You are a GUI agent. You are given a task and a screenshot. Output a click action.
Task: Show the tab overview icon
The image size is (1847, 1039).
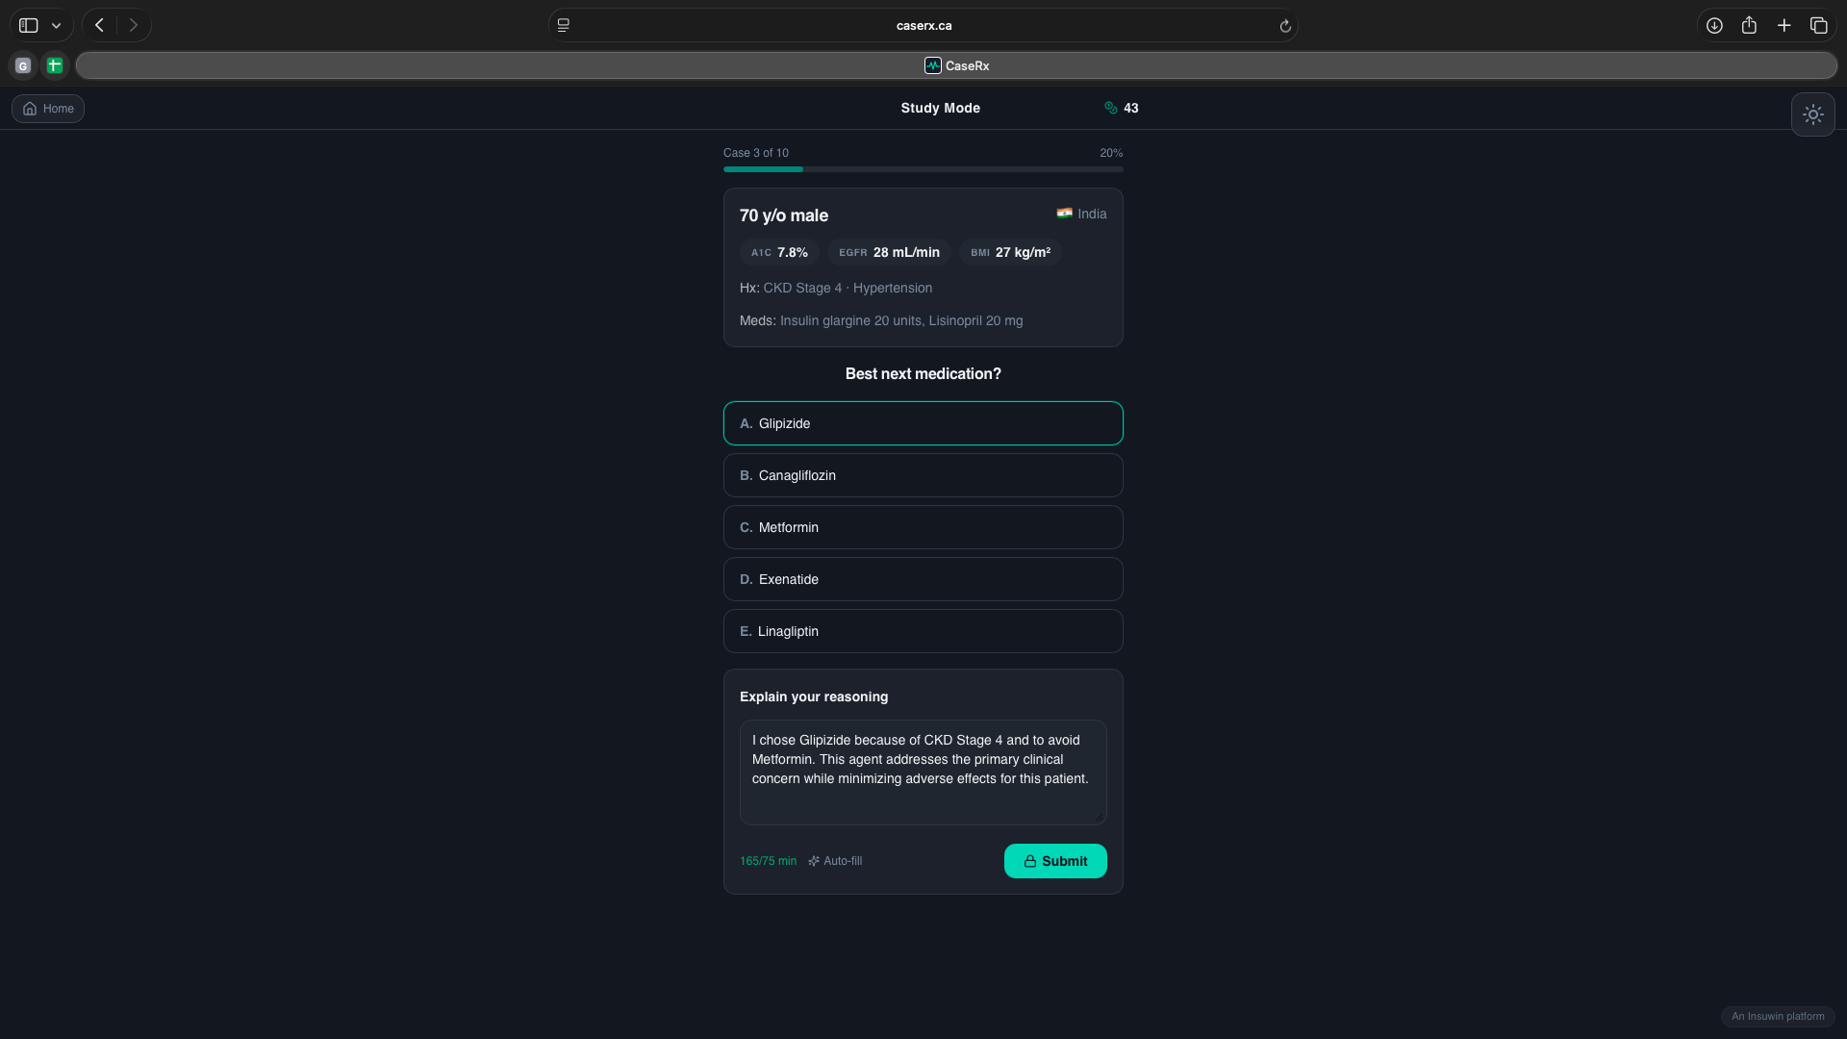pyautogui.click(x=1818, y=26)
